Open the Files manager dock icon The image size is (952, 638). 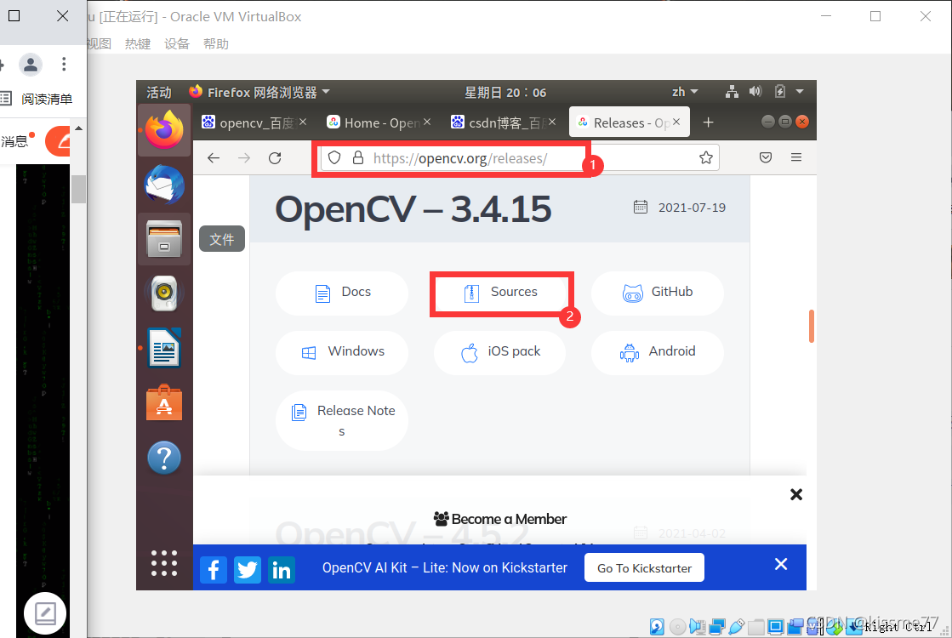[x=164, y=238]
